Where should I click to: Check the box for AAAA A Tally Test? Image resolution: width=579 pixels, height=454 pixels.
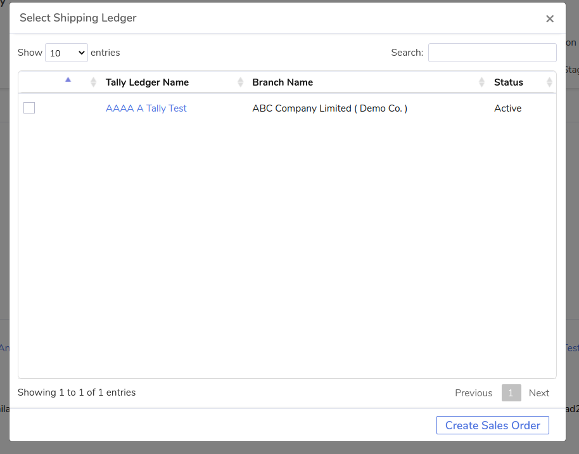coord(29,108)
